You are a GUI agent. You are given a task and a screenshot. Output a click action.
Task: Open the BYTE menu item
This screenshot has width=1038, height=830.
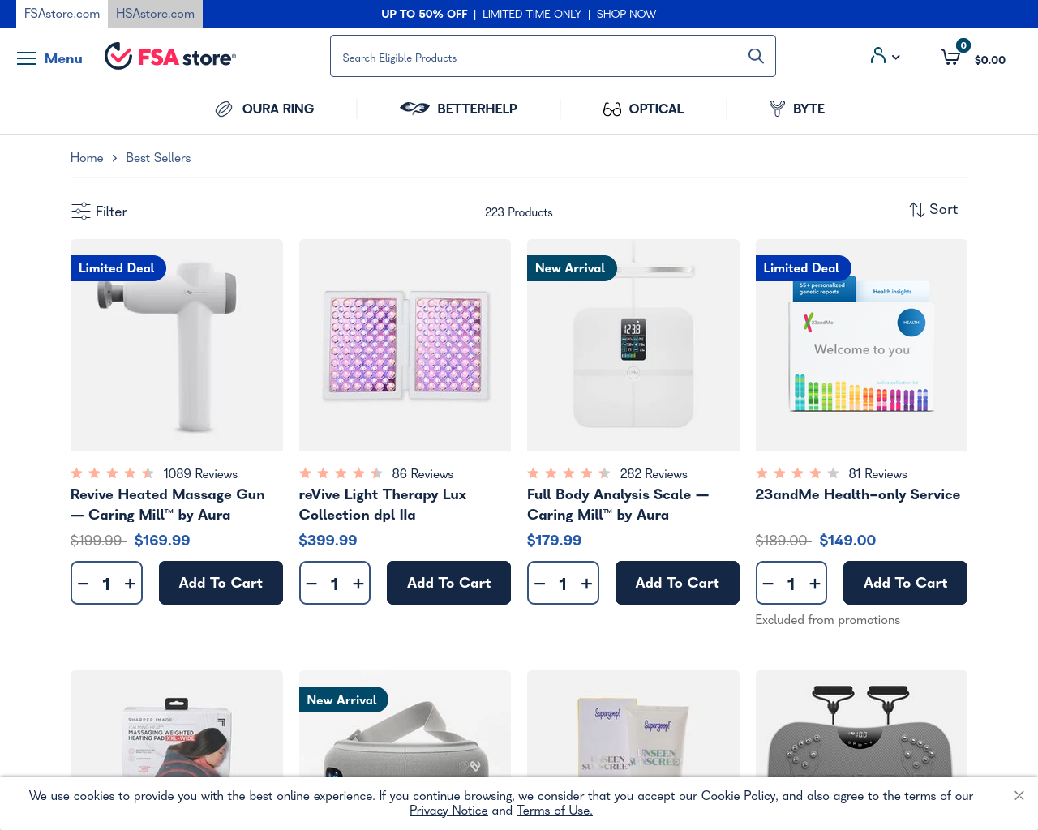pos(809,109)
